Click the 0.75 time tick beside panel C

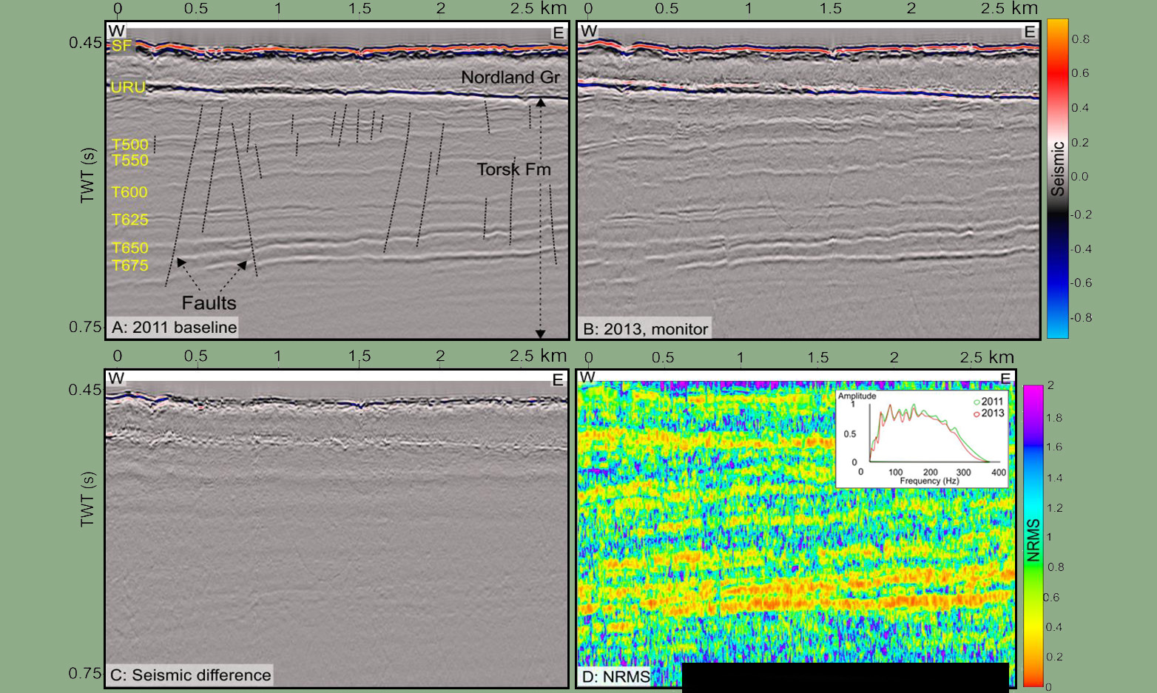[86, 673]
